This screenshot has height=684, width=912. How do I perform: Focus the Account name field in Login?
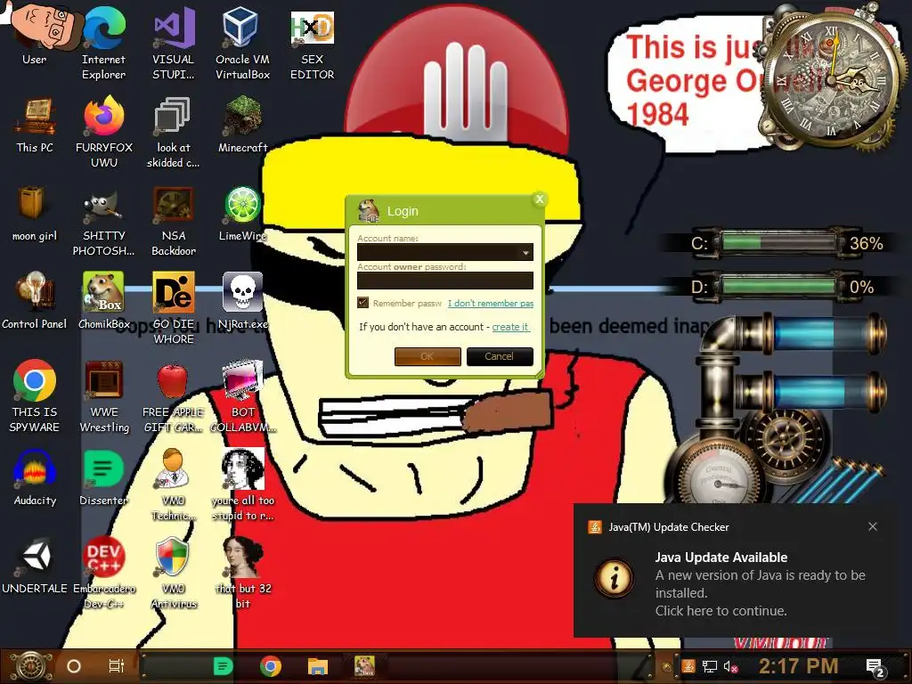pyautogui.click(x=445, y=252)
